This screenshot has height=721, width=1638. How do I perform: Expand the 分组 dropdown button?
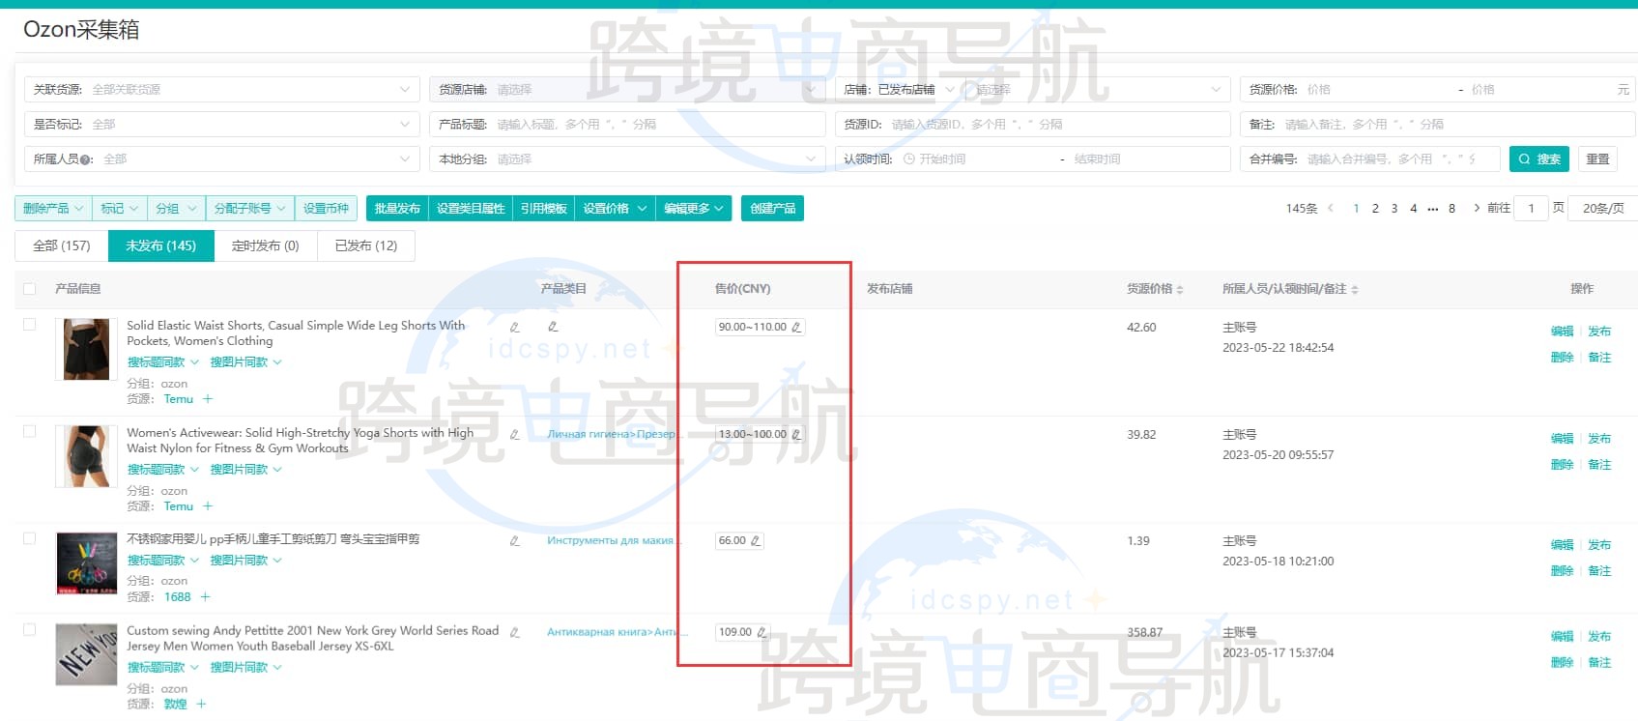(x=176, y=208)
